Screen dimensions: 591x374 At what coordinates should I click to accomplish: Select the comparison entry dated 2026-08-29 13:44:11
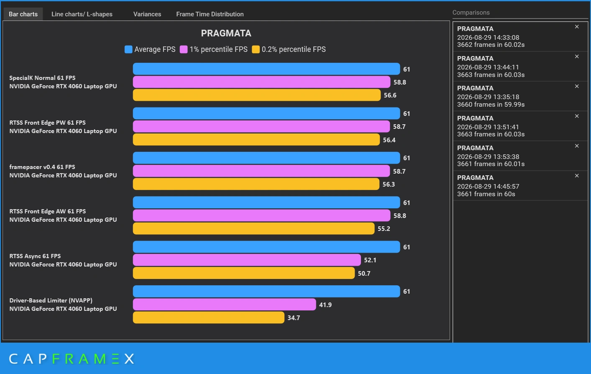point(520,66)
